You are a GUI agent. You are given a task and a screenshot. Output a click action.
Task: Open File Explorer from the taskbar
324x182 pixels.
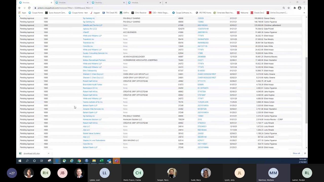tap(94, 161)
